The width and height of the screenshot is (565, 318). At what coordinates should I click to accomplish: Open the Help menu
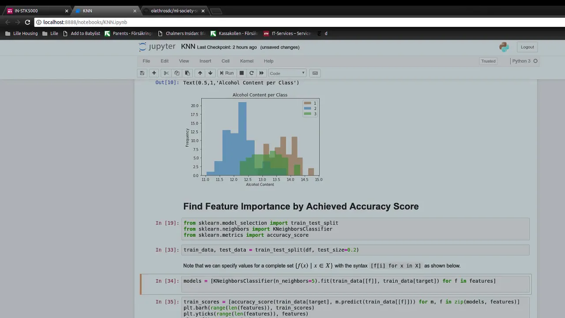[269, 61]
